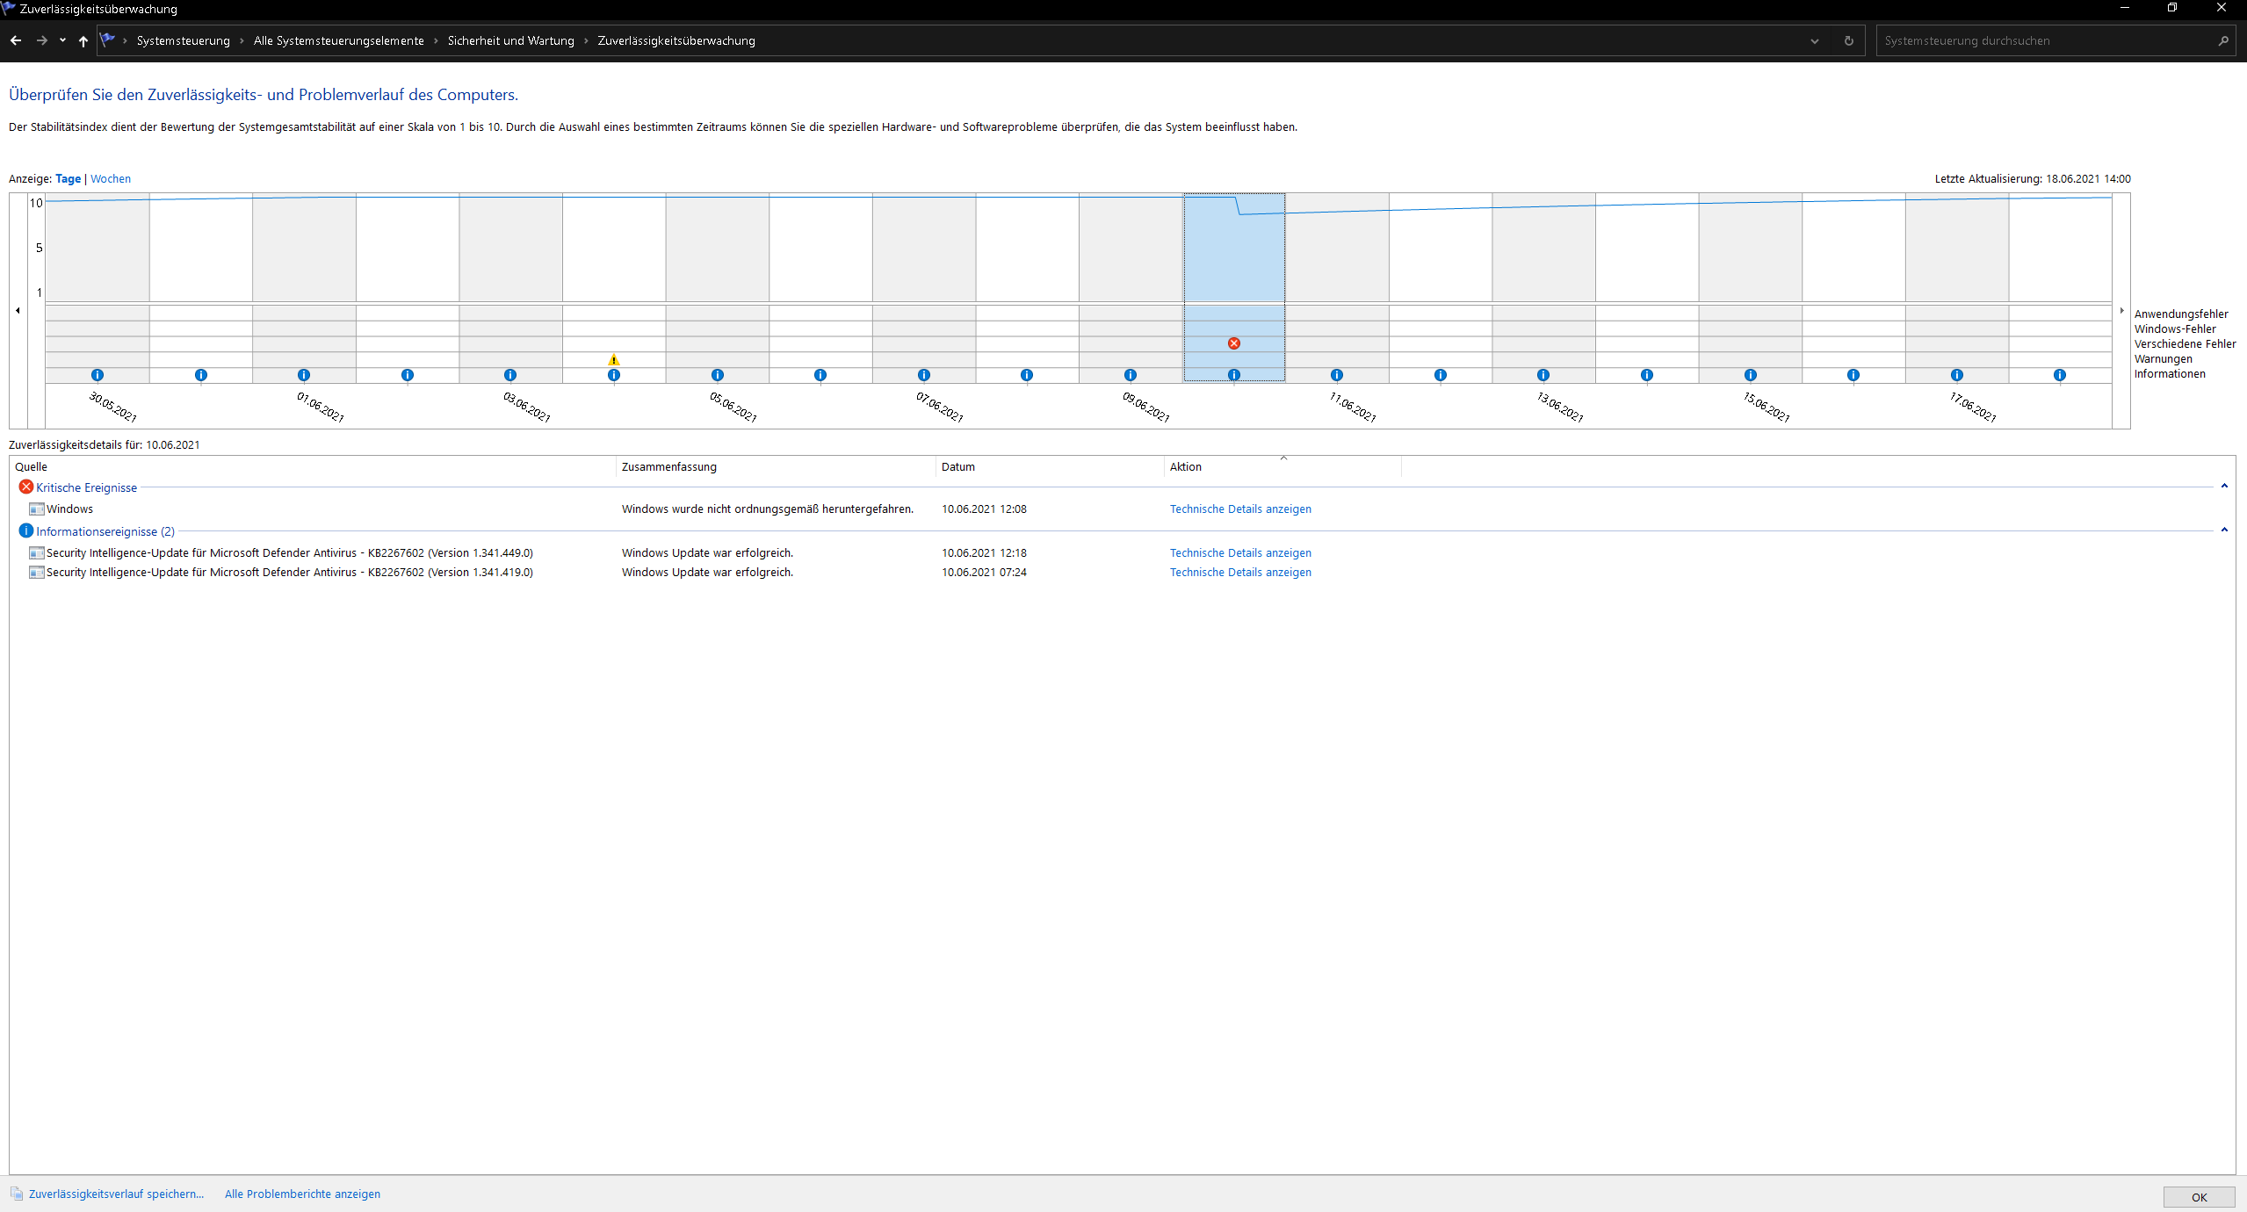Go up one level with up arrow
Screen dimensions: 2247x1212
point(83,40)
